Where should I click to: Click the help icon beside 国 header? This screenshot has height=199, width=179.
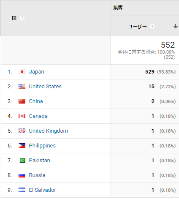22,18
